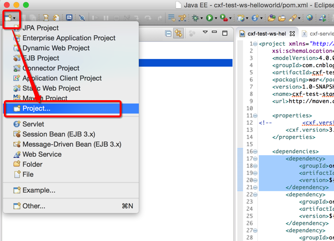
Task: Choose Static Web Project
Action: pyautogui.click(x=71, y=88)
